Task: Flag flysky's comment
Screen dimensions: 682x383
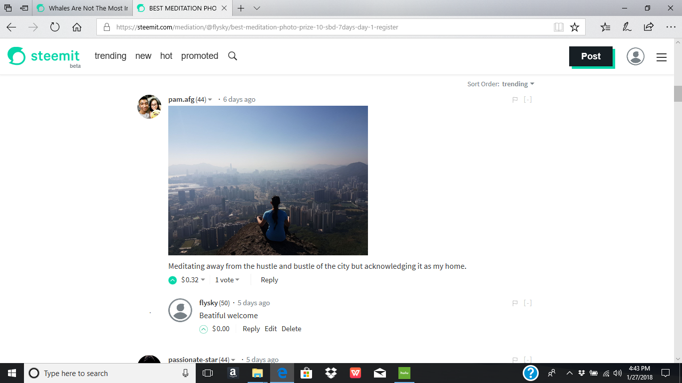Action: [515, 303]
